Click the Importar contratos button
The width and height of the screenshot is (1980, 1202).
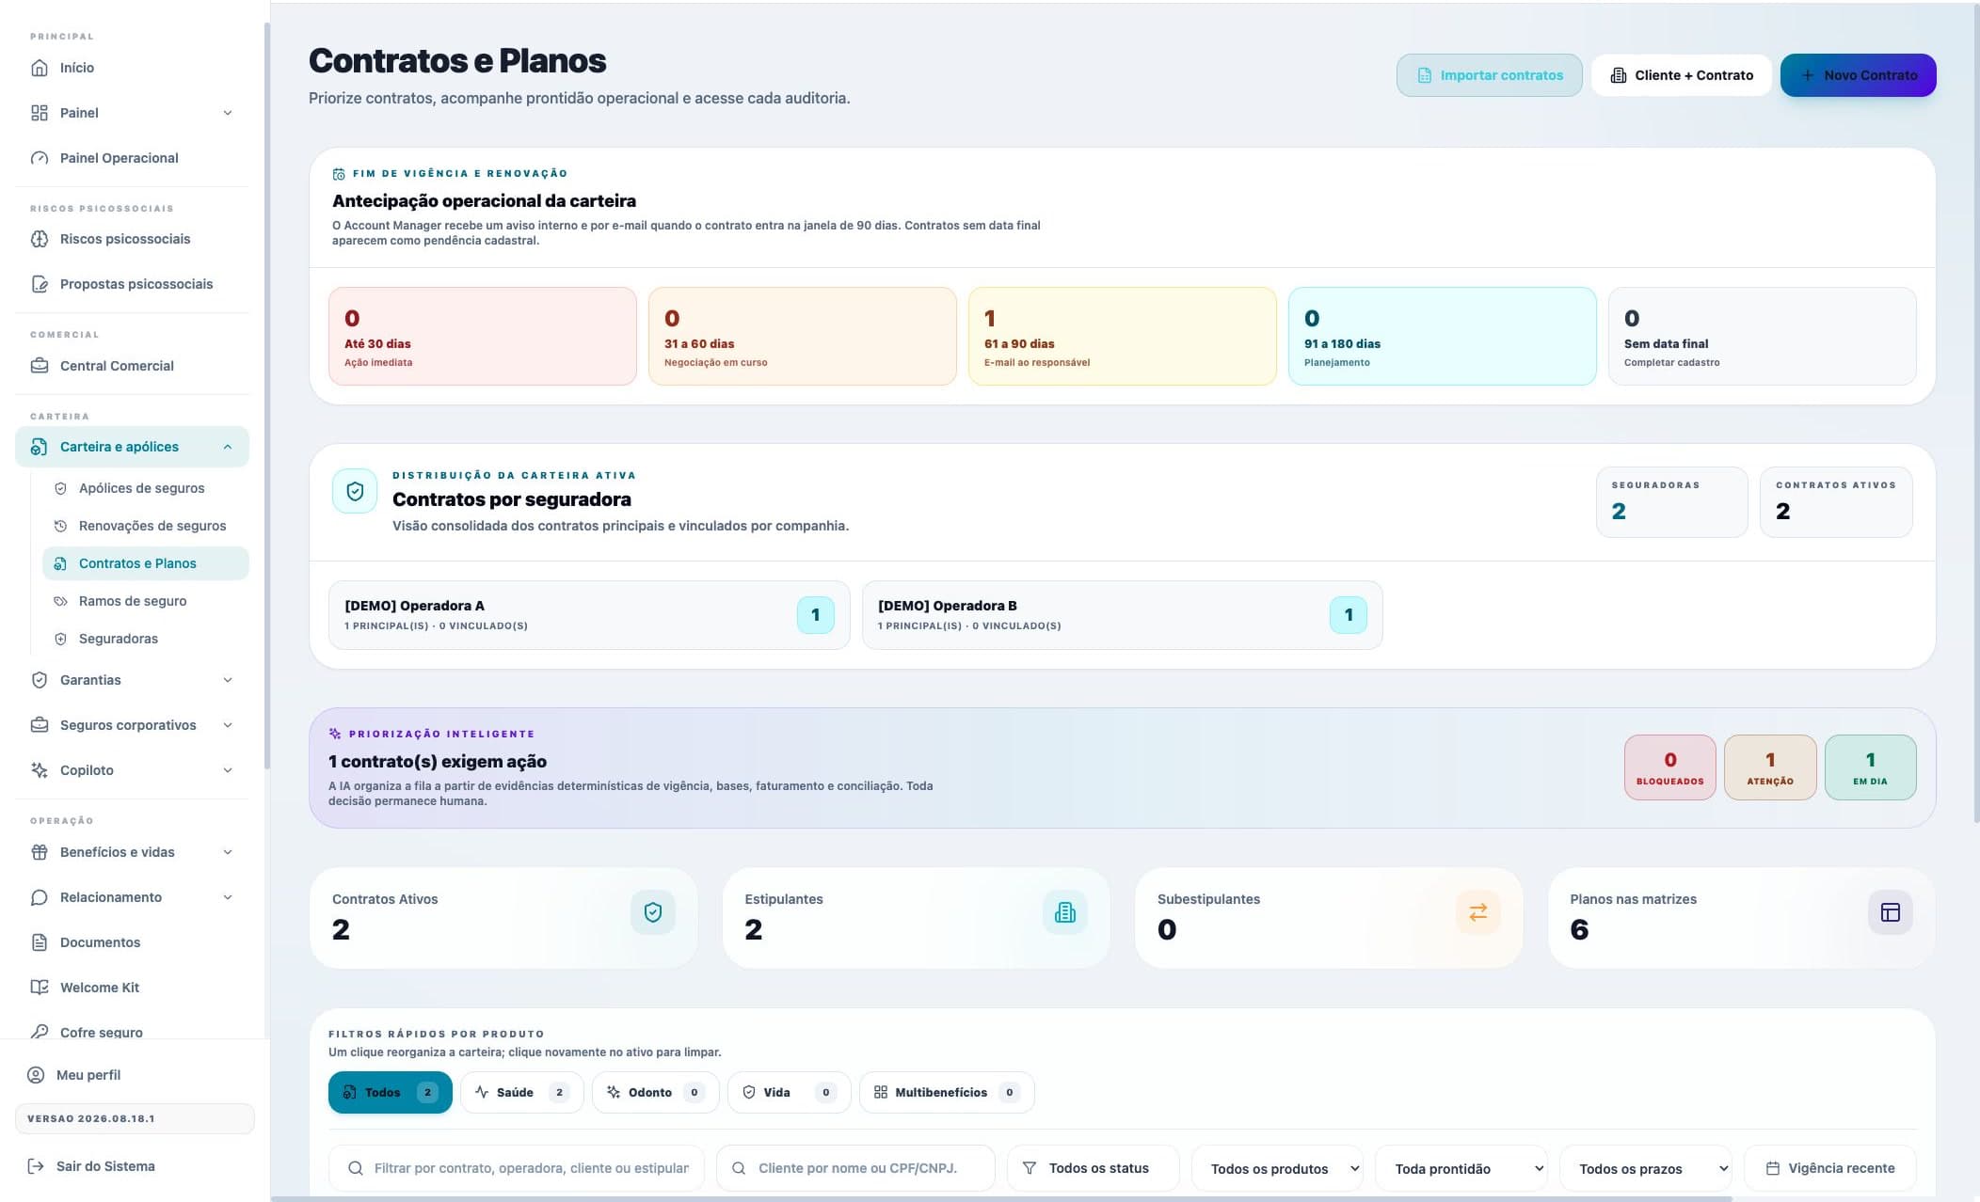tap(1490, 75)
